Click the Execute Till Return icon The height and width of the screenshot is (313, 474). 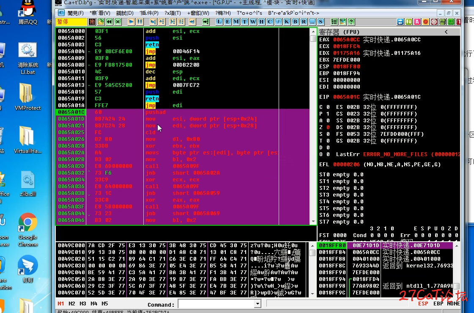(x=192, y=22)
